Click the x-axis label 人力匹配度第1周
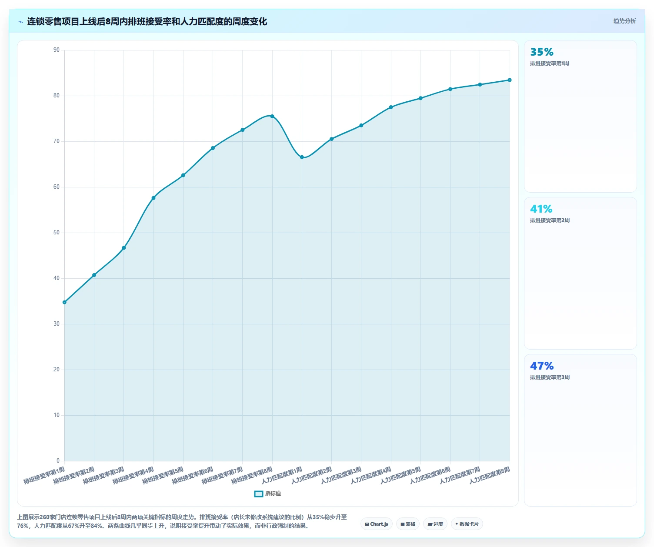Viewport: 654px width, 547px height. tap(282, 475)
